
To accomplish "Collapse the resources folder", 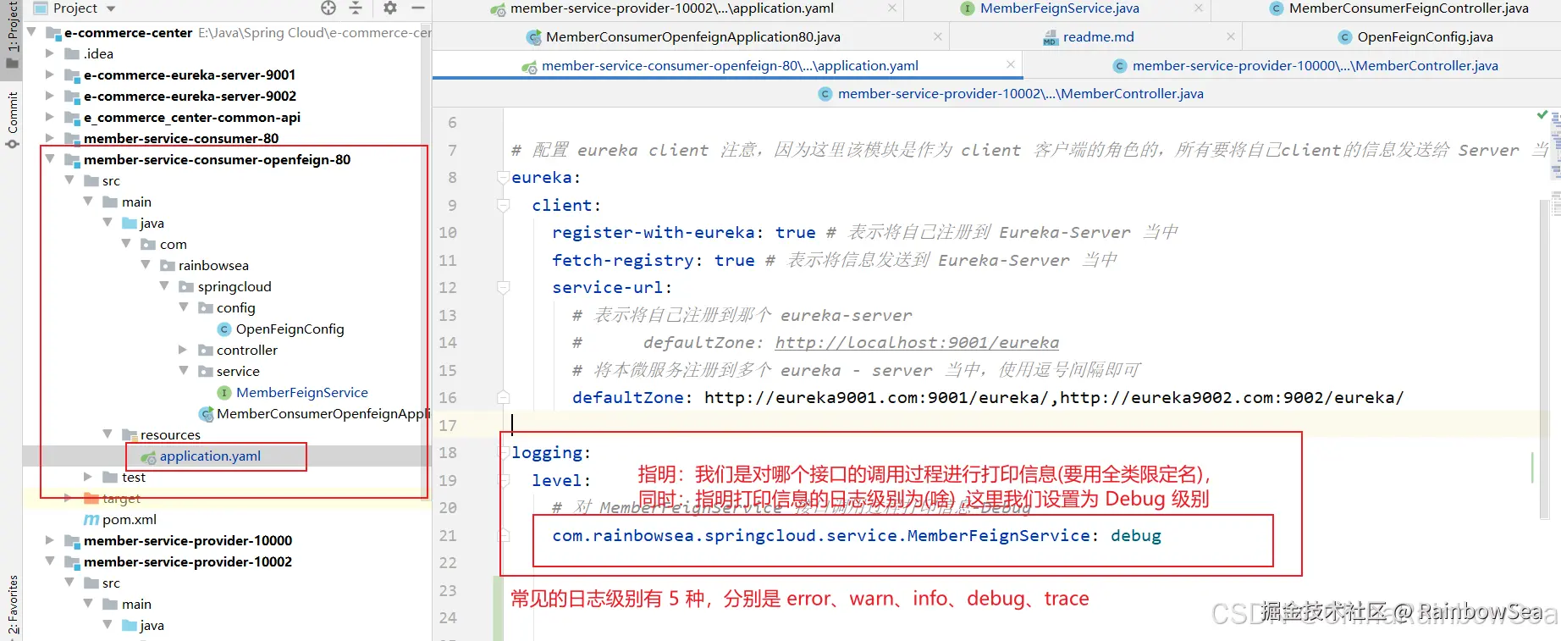I will click(x=108, y=434).
